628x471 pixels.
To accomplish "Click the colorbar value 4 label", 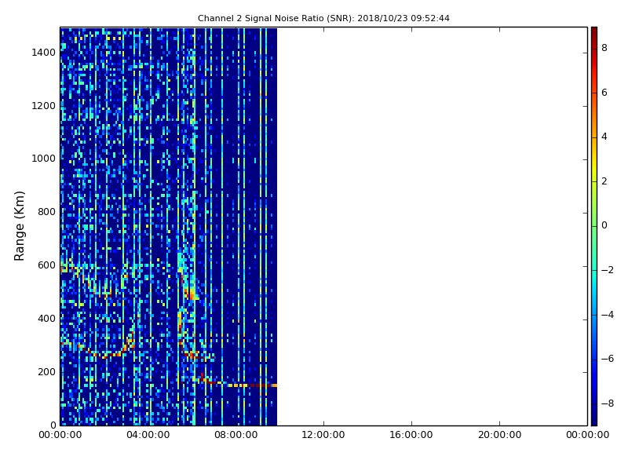I will [x=604, y=137].
